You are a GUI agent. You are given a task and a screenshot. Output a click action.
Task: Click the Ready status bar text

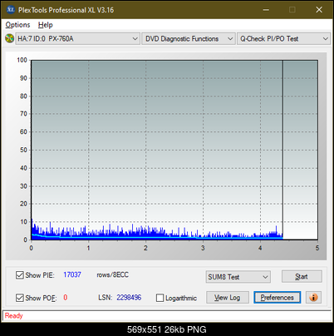click(13, 315)
